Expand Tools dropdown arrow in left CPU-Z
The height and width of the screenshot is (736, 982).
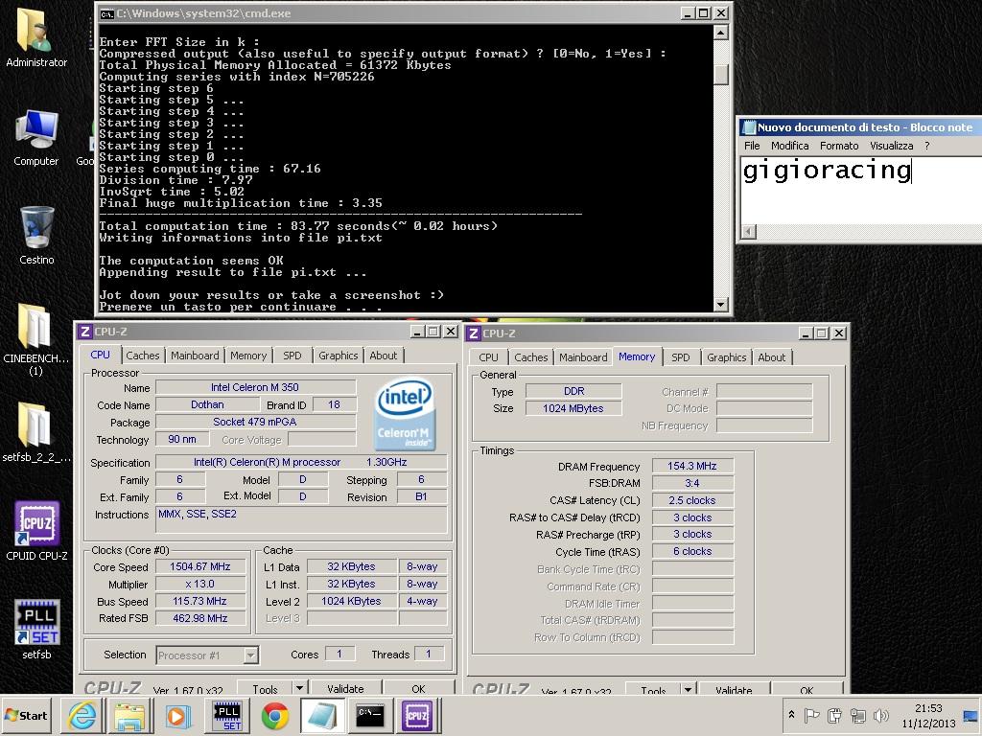(299, 688)
